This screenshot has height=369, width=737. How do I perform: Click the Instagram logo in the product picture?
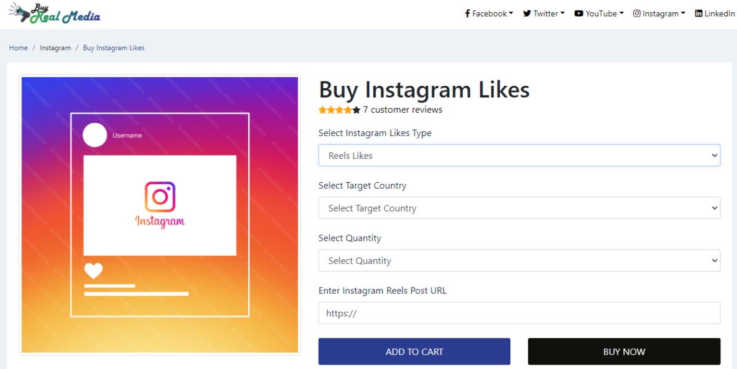[x=160, y=205]
